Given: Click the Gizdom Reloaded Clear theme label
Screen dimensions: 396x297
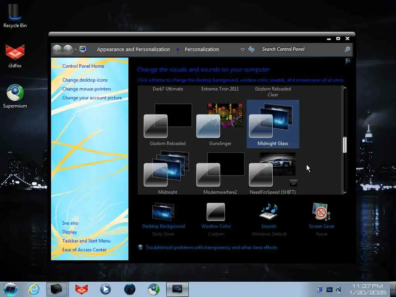Looking at the screenshot, I should [x=273, y=92].
